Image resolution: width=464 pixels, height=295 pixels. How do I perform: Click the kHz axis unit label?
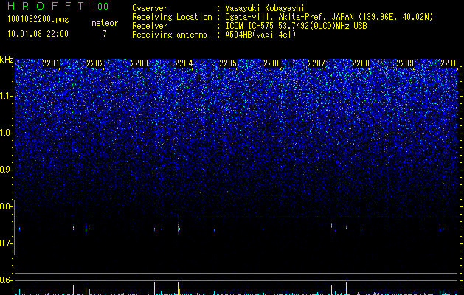(x=7, y=60)
